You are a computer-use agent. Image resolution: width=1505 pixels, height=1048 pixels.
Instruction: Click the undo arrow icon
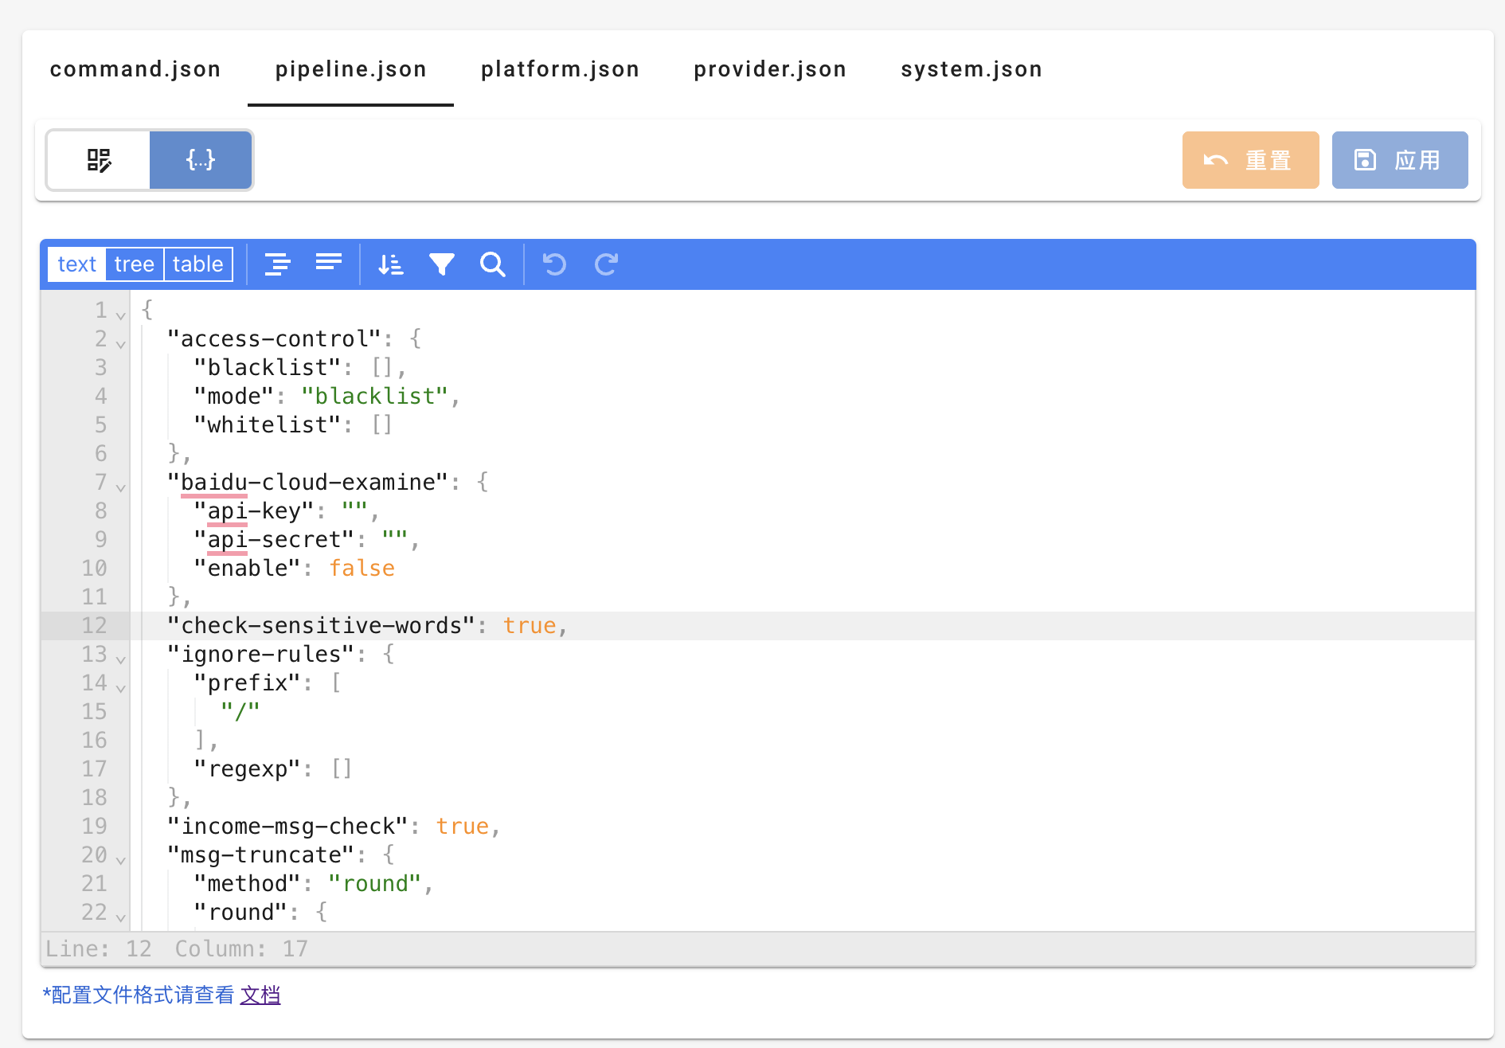[554, 264]
